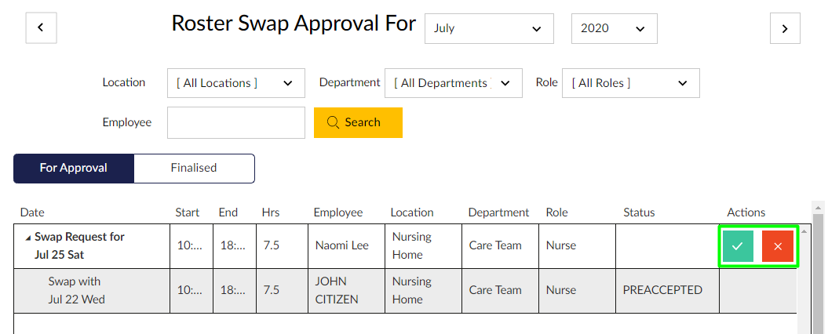Viewport: 839px width, 334px height.
Task: Click the Role column header
Action: (557, 212)
